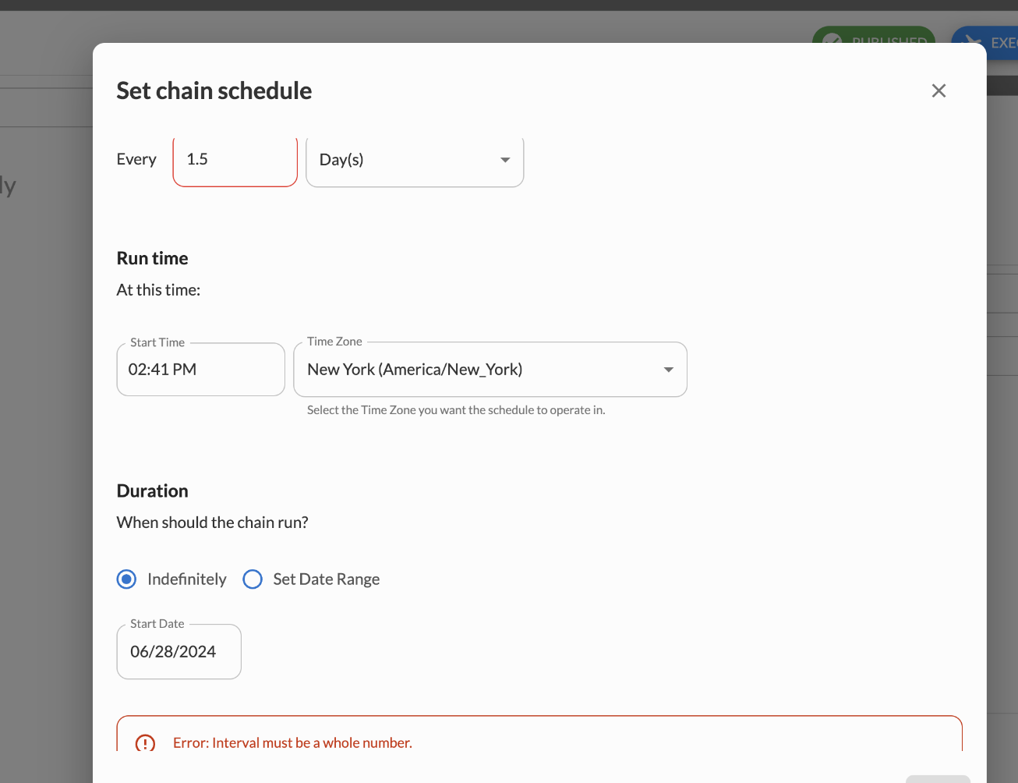Image resolution: width=1018 pixels, height=783 pixels.
Task: Click the green Published badge check icon
Action: point(832,39)
